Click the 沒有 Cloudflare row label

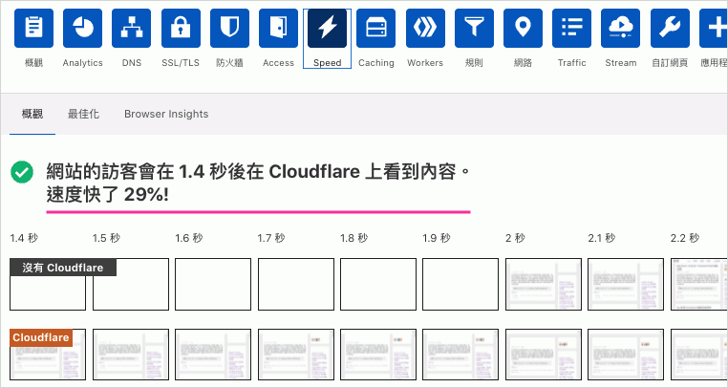(x=63, y=268)
